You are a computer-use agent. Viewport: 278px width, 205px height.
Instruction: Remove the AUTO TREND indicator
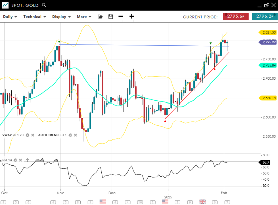tap(75, 135)
